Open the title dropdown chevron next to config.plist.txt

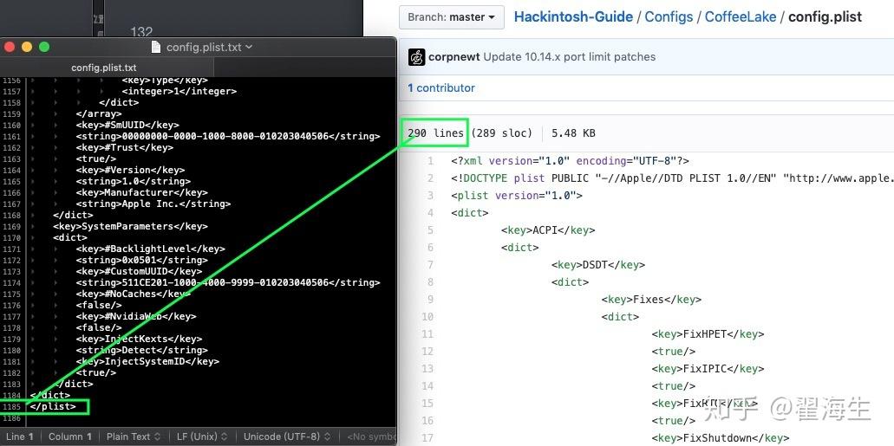pos(249,48)
